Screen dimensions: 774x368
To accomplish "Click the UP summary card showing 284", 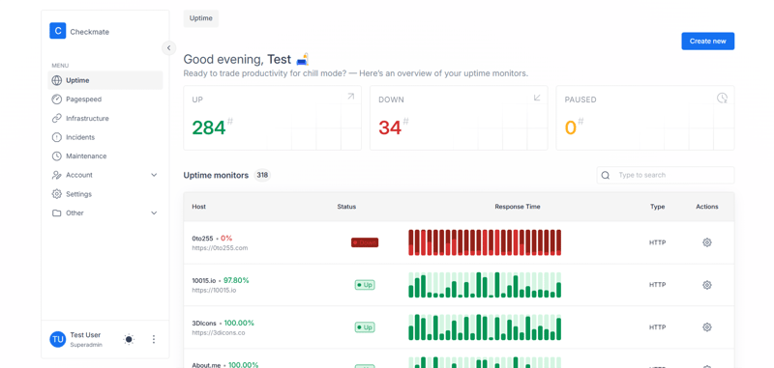I will pos(273,118).
